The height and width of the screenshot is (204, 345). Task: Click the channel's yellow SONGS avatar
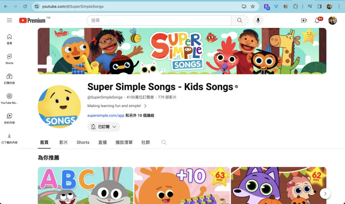(x=59, y=107)
